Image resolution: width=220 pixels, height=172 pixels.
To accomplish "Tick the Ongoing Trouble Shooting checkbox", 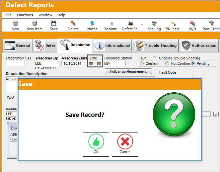I will coord(154,58).
